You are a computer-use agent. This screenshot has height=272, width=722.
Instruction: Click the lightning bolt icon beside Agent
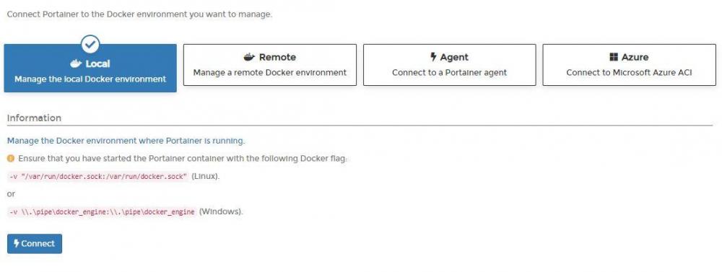433,57
